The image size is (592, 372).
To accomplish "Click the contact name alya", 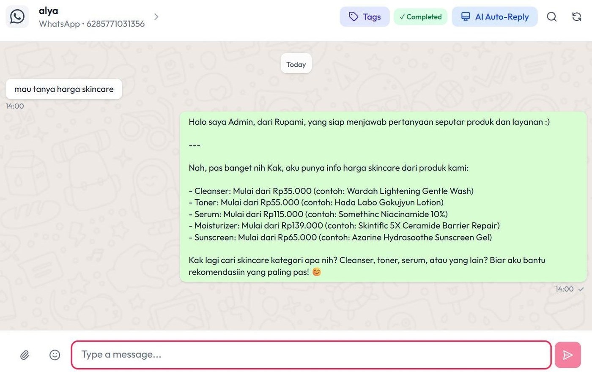I will tap(49, 11).
